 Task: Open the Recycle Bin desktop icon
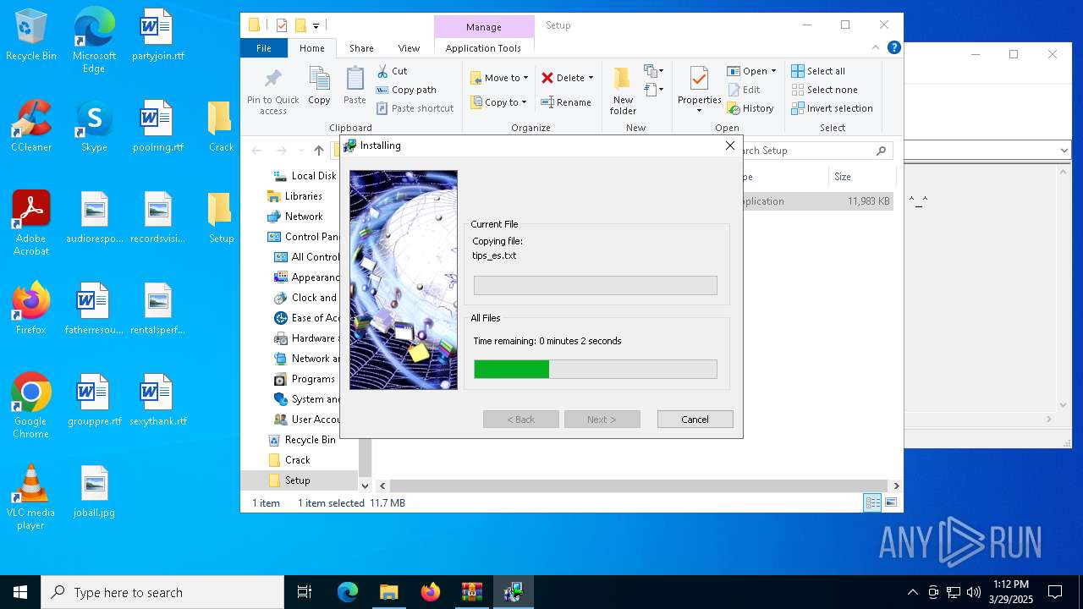coord(31,36)
